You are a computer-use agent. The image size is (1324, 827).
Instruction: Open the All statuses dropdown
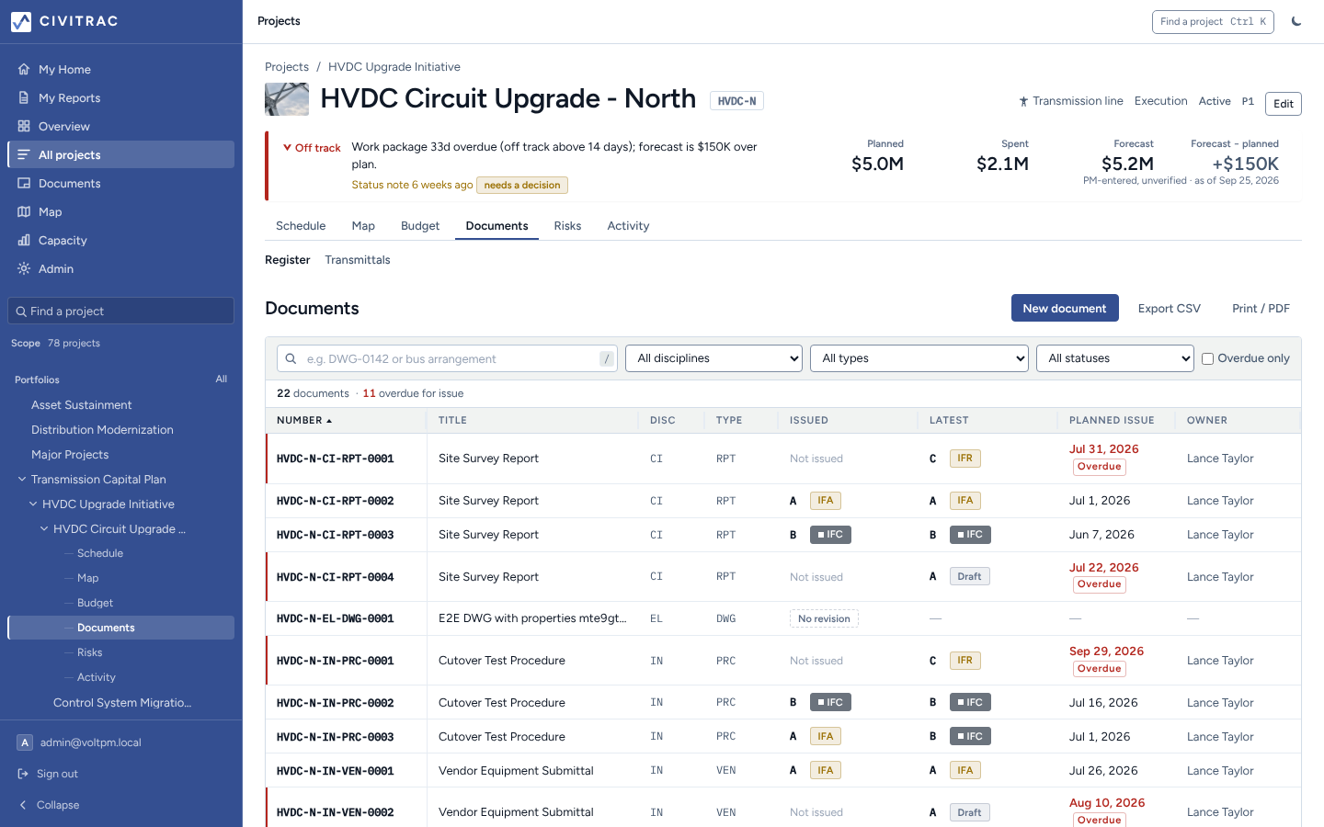click(1115, 358)
